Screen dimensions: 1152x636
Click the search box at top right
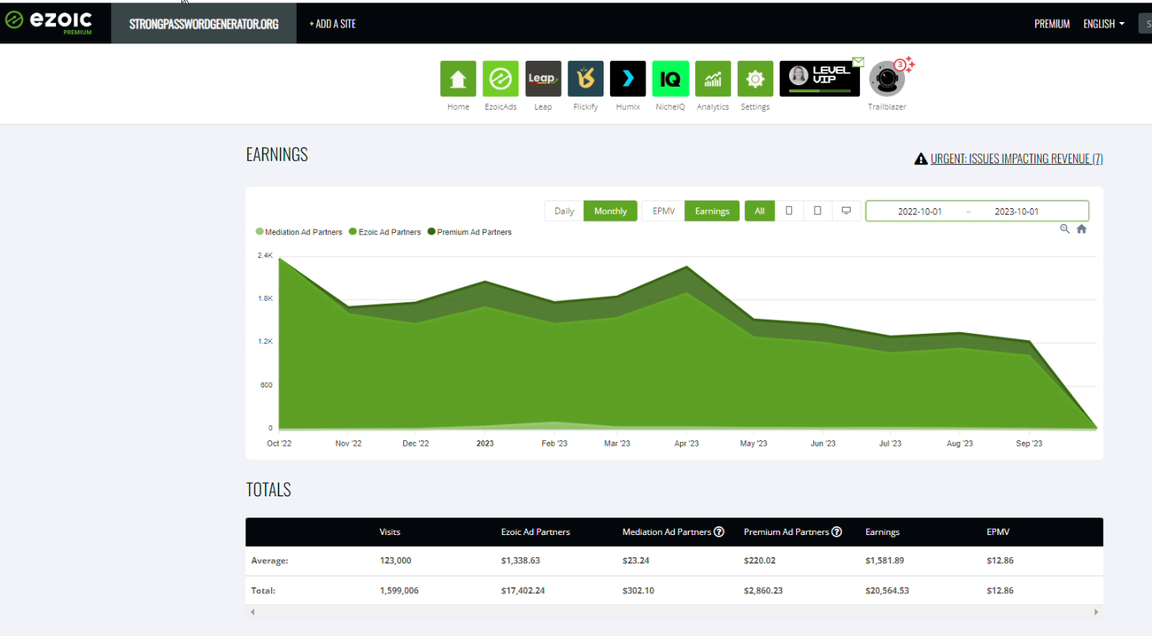tap(1145, 24)
